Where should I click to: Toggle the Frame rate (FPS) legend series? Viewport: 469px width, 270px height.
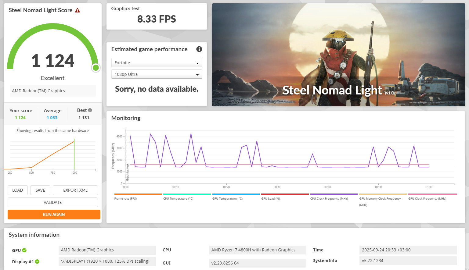coord(125,198)
